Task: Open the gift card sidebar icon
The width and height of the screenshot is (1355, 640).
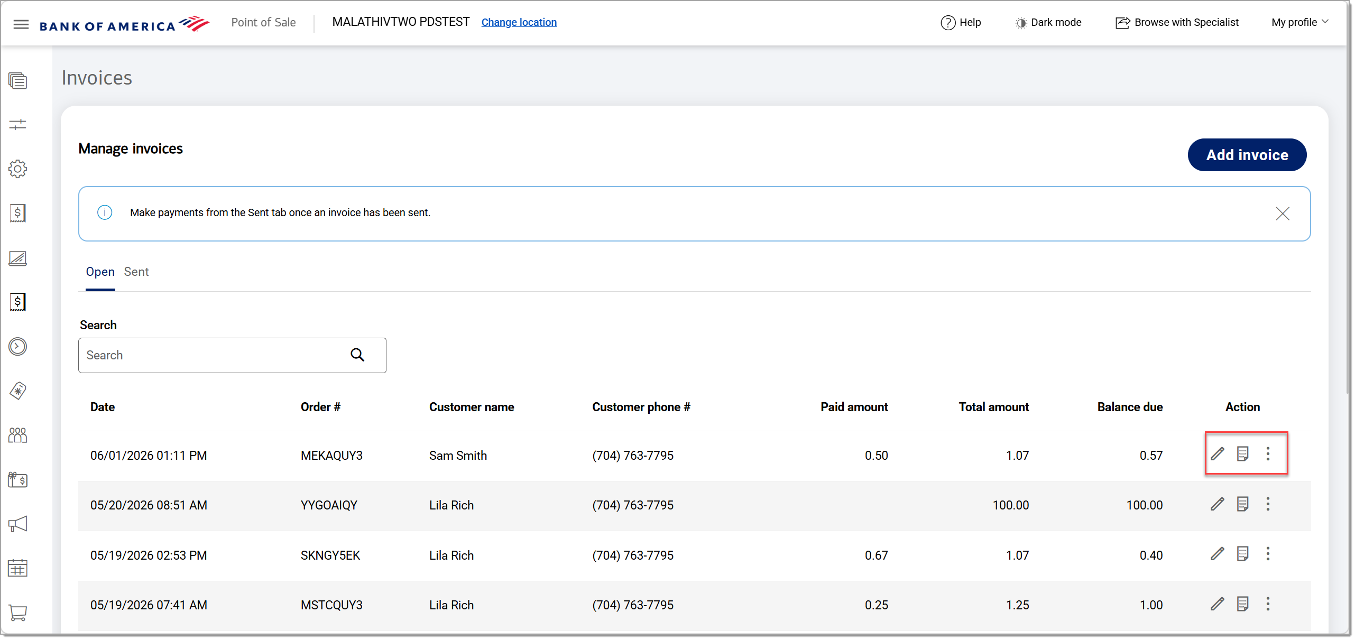Action: [18, 480]
